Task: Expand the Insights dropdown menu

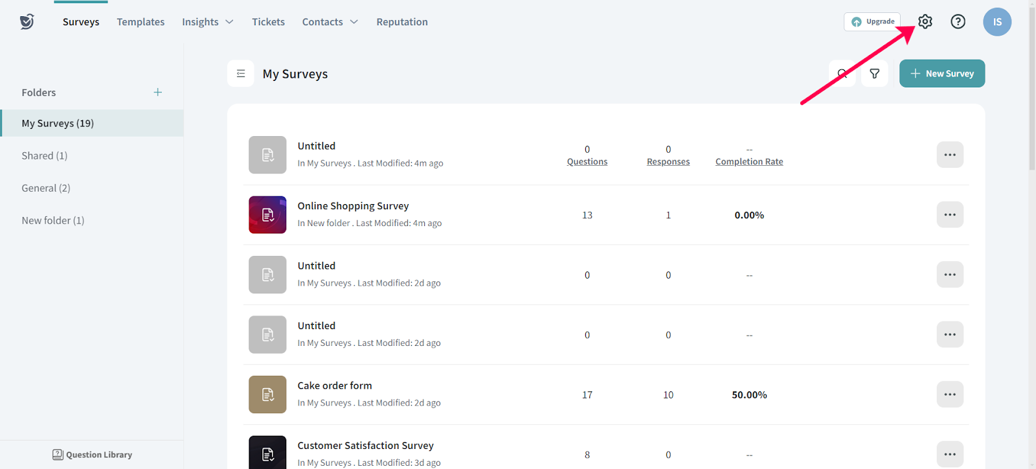Action: point(207,22)
